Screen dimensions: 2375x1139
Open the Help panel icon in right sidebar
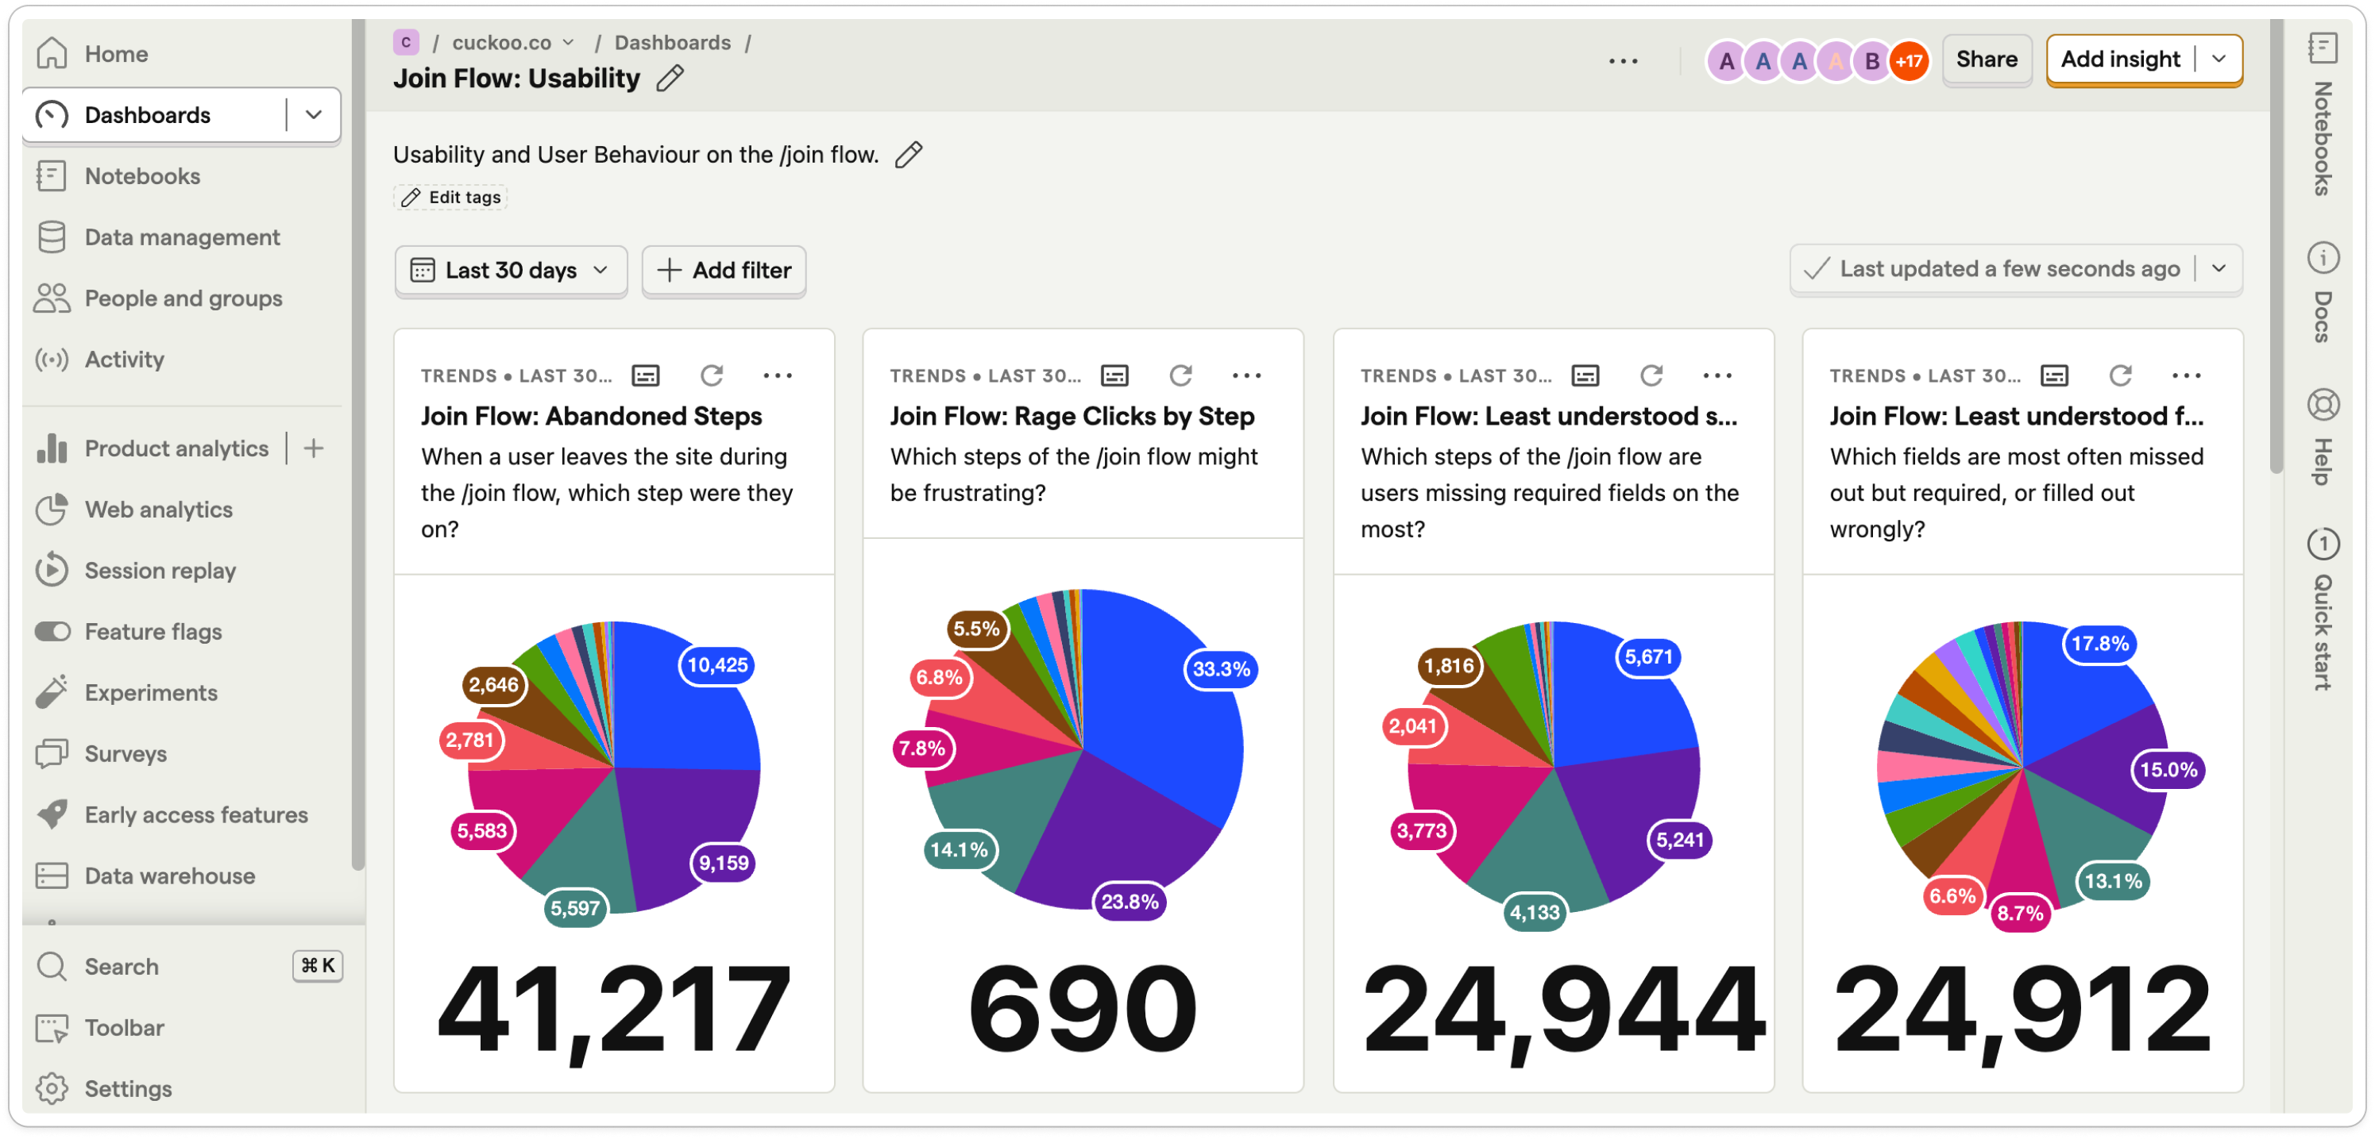coord(2323,406)
